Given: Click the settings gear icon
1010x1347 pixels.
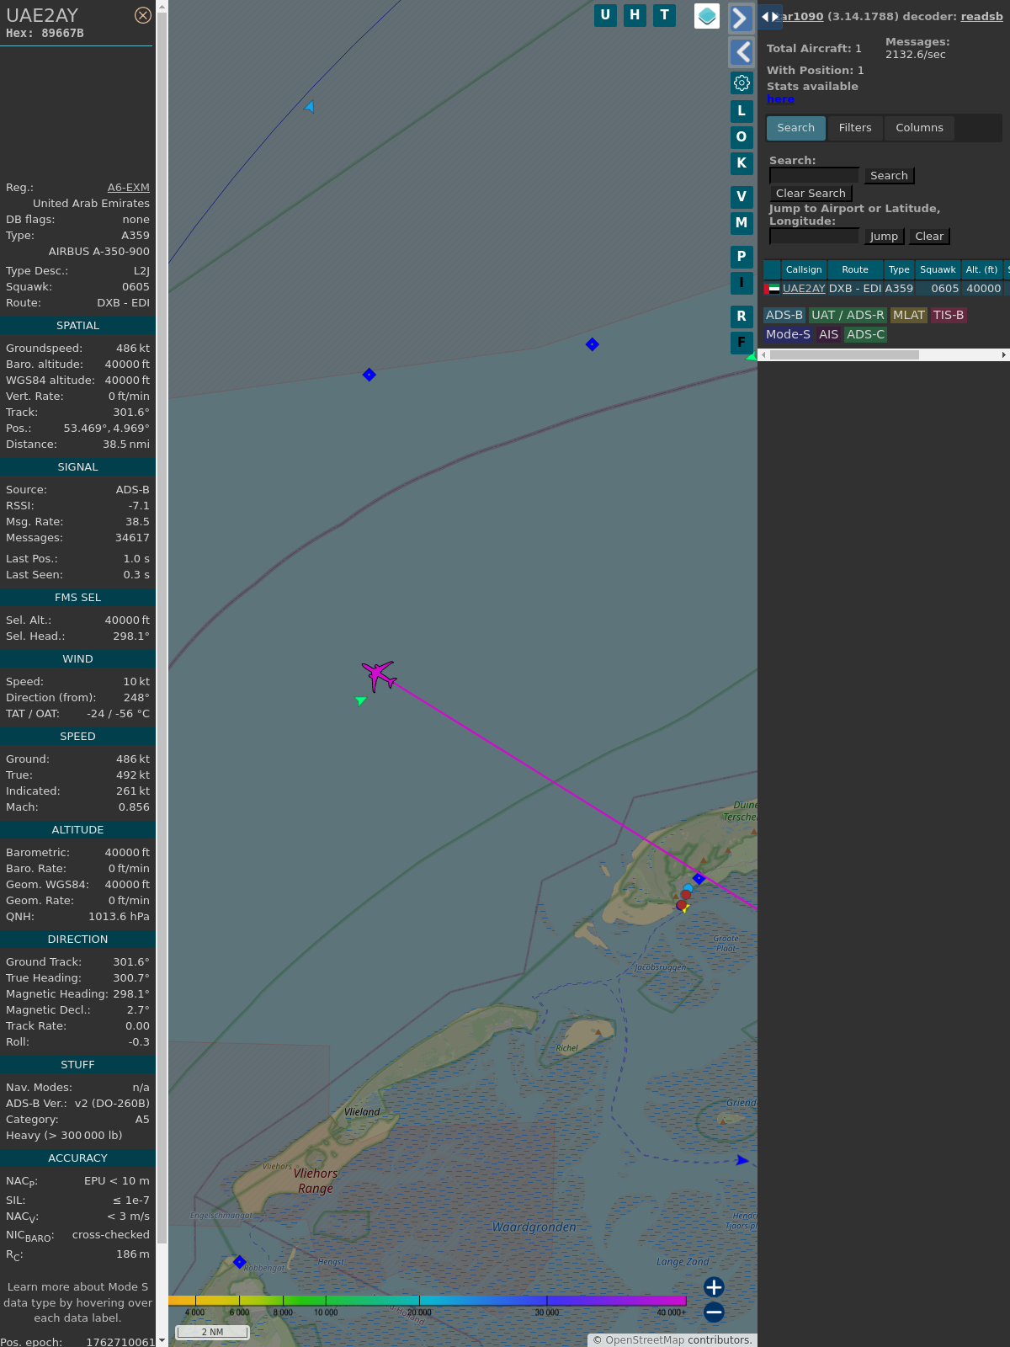Looking at the screenshot, I should [x=742, y=83].
